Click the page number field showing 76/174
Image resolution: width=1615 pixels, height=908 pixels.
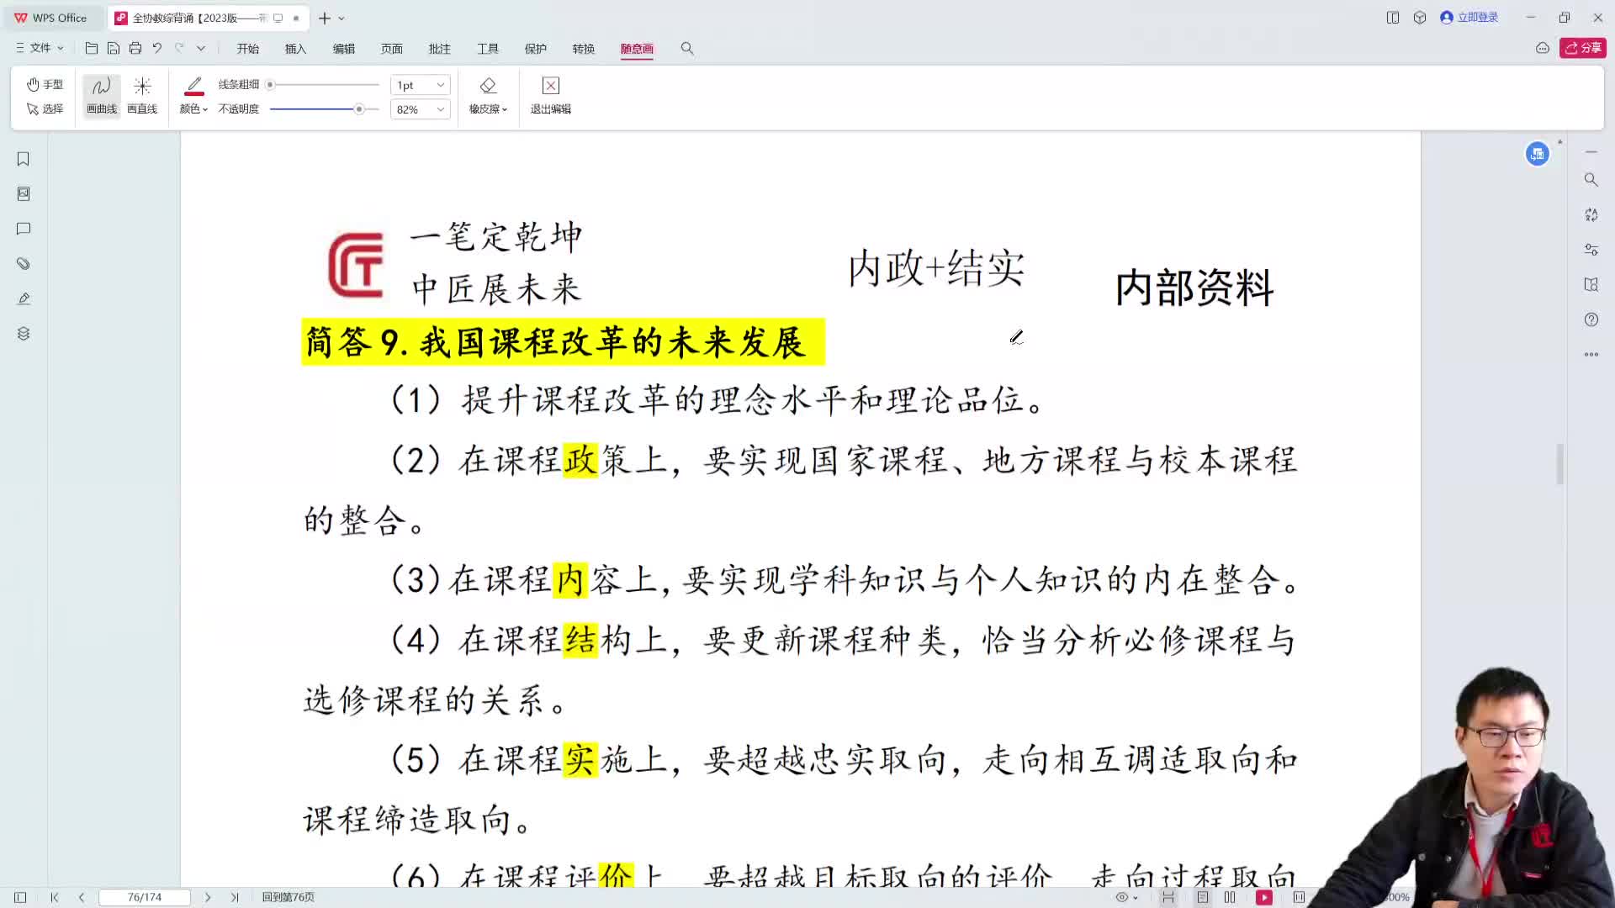click(145, 897)
